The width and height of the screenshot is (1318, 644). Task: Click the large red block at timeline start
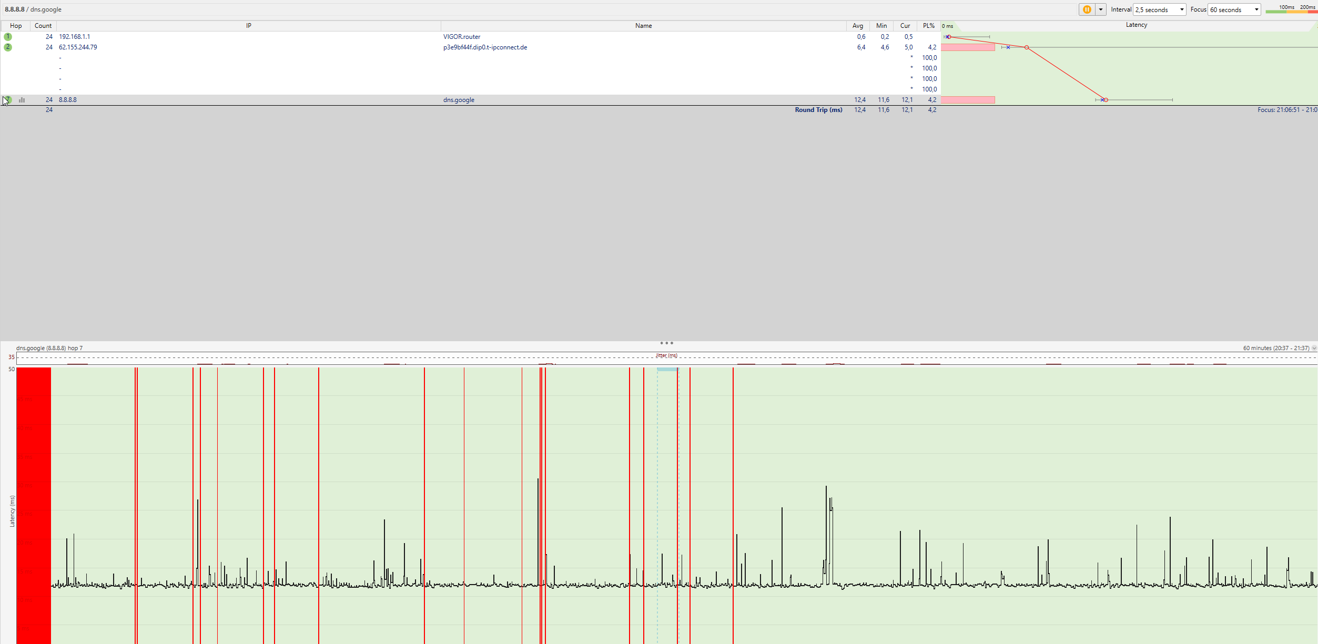click(x=34, y=505)
